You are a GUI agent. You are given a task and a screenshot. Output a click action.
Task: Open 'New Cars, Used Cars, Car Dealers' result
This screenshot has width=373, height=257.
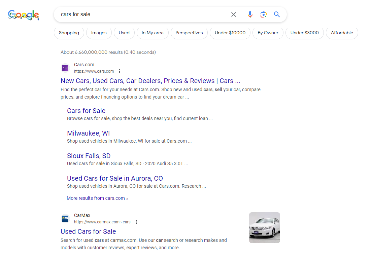[x=150, y=81]
